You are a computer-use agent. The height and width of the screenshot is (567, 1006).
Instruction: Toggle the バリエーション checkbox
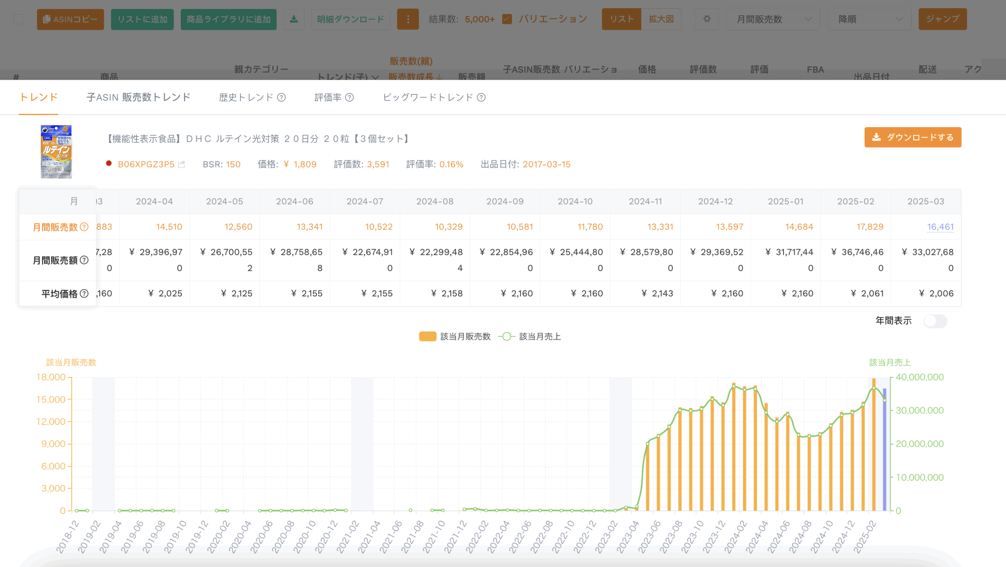[x=507, y=19]
